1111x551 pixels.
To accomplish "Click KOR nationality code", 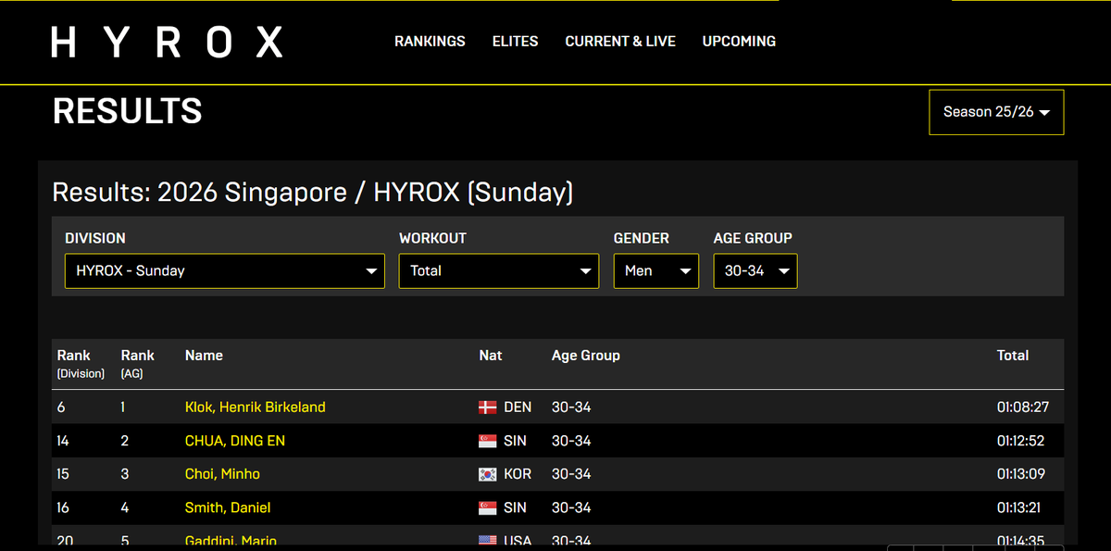I will [518, 474].
